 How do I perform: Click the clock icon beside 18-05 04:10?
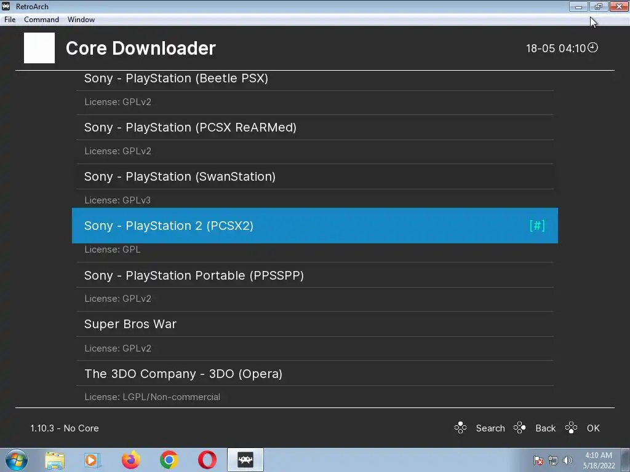tap(592, 48)
